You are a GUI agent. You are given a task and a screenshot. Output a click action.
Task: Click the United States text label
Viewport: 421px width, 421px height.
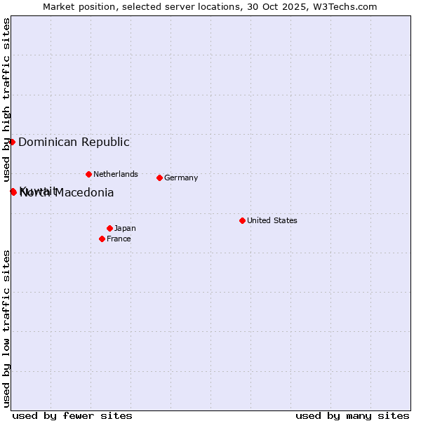pos(272,220)
